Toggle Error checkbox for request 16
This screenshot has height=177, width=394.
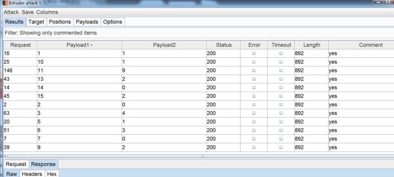[x=254, y=53]
